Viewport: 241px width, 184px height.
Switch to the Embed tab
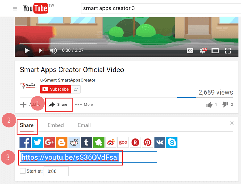pyautogui.click(x=56, y=125)
